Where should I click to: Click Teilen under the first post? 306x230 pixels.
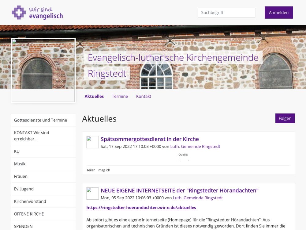click(x=91, y=170)
